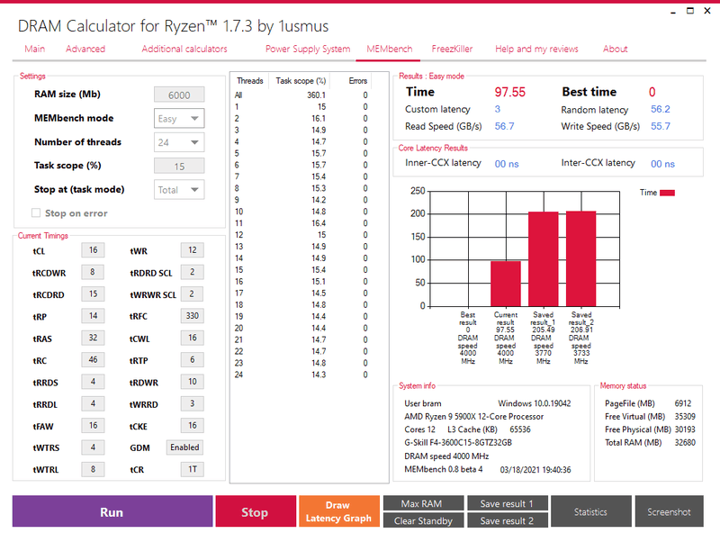Screen dimensions: 720x542
Task: Select thread 11 row with 16.4
Action: tap(301, 223)
